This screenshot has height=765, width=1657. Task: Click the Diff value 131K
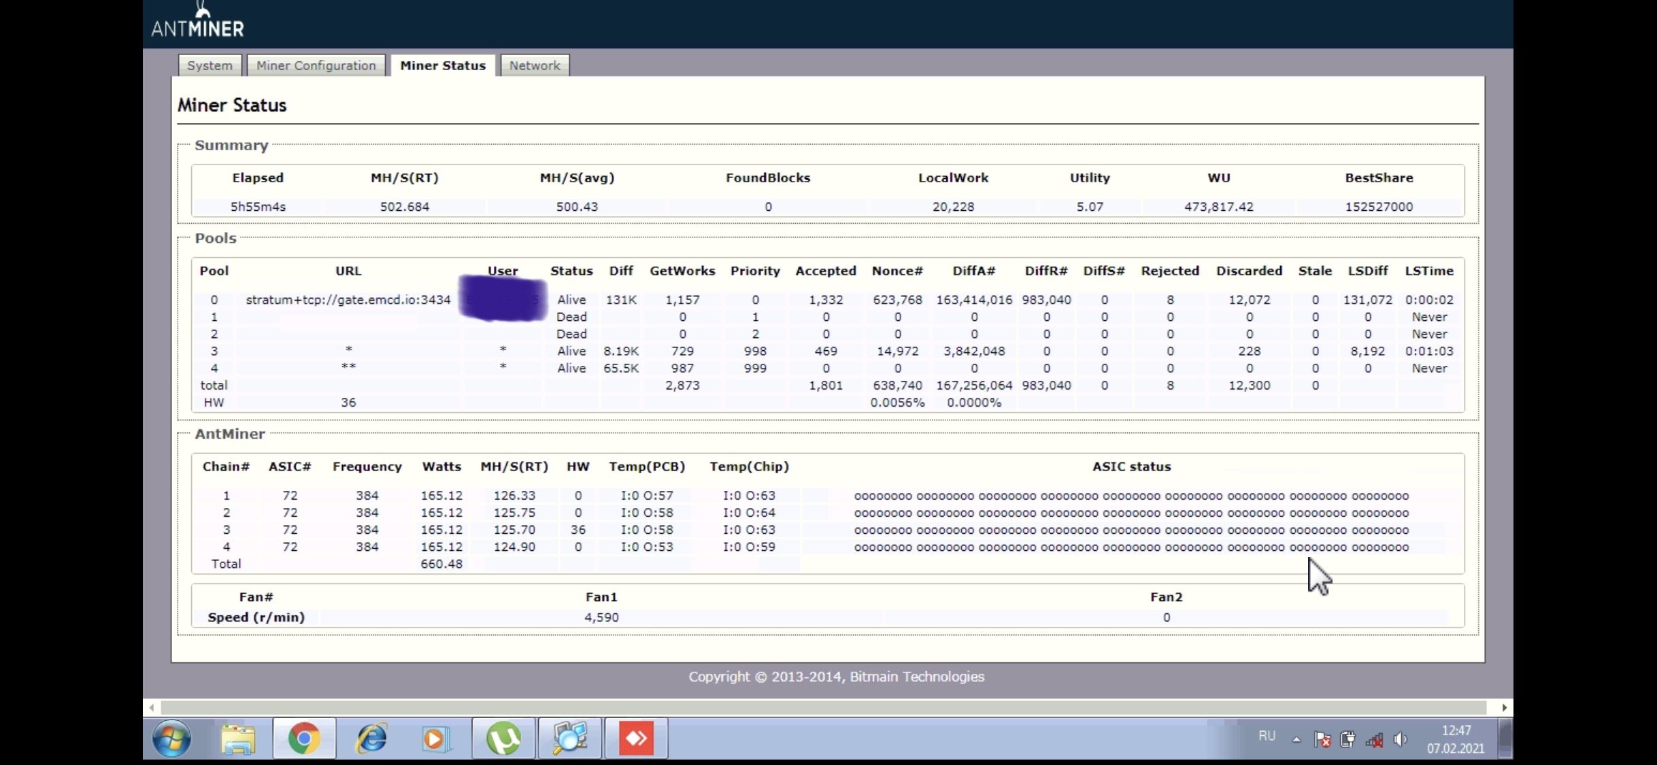[x=621, y=300]
